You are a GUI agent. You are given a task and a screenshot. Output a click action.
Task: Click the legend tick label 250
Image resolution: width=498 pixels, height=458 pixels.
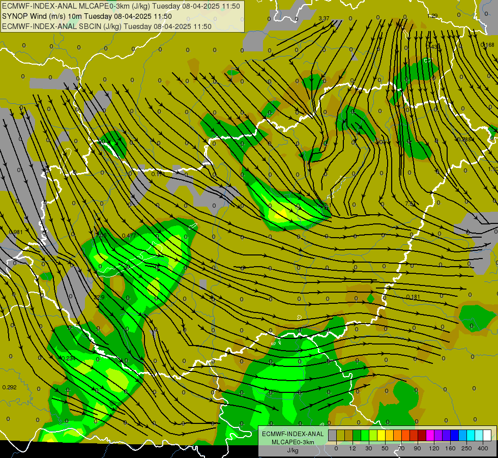click(x=466, y=448)
